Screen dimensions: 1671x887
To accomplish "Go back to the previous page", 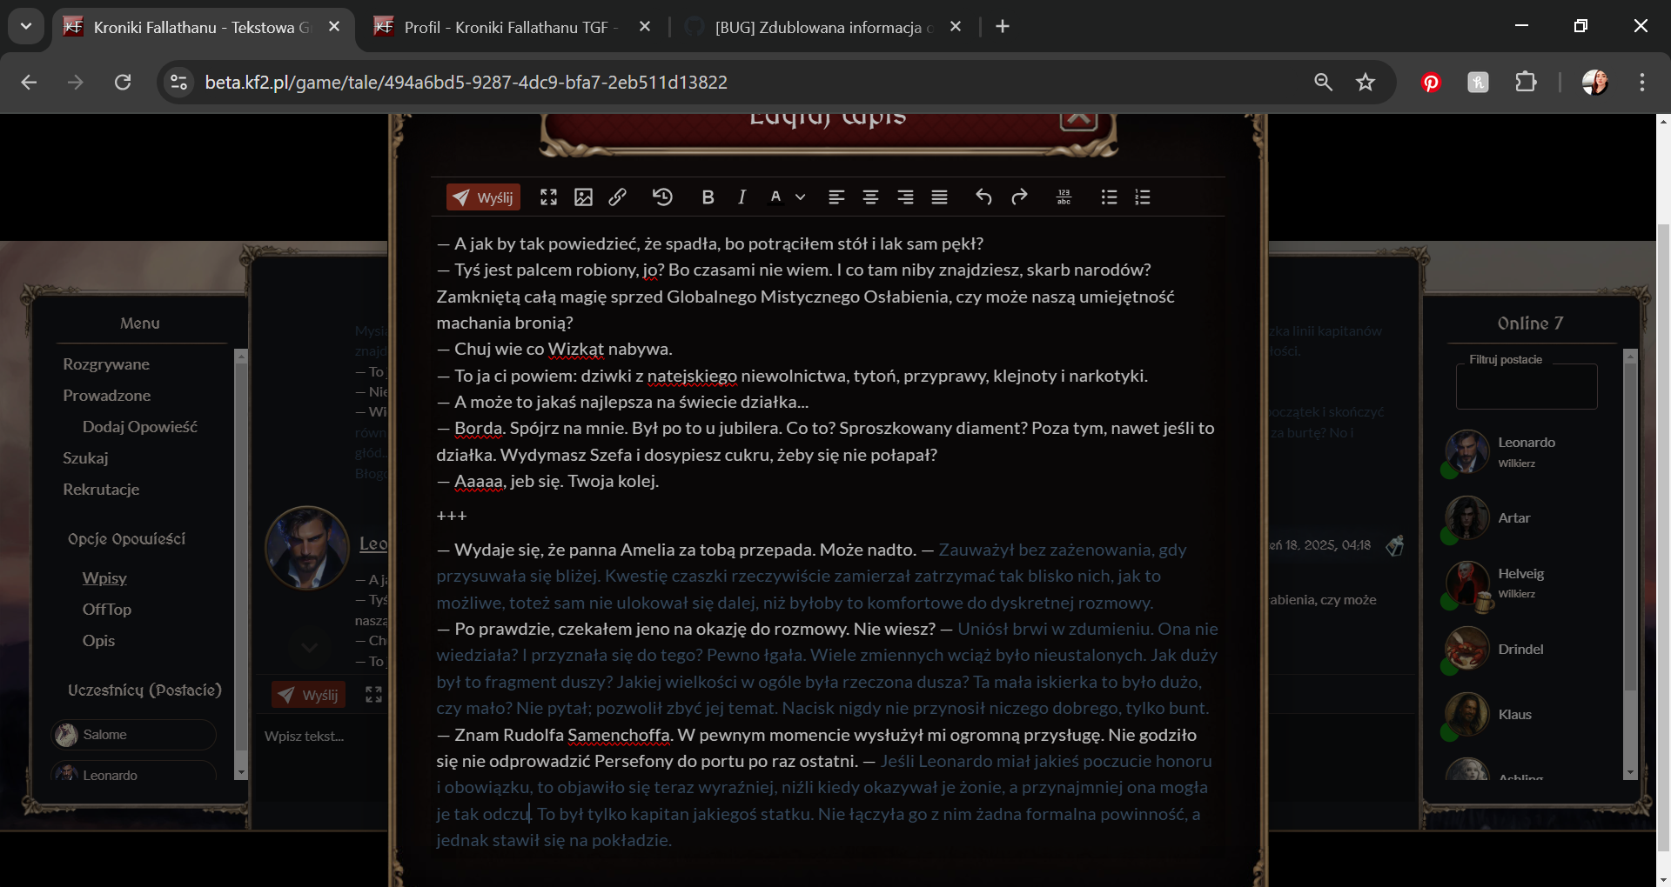I will (29, 83).
